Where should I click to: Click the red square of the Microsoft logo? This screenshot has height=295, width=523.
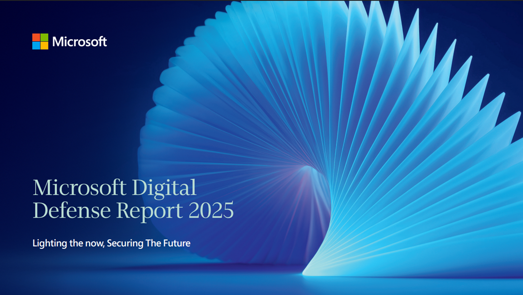pyautogui.click(x=36, y=37)
